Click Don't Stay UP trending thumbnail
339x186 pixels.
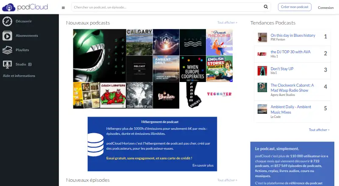point(262,71)
